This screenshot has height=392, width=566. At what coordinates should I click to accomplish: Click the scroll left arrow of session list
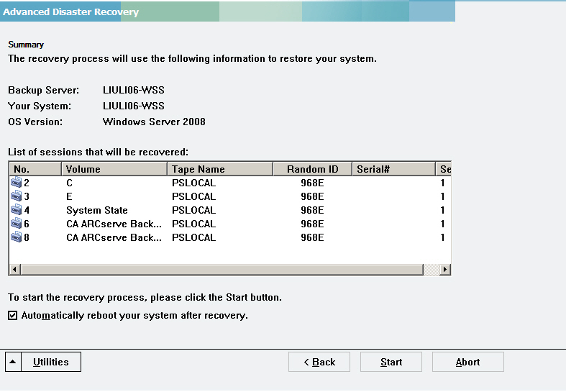(15, 269)
